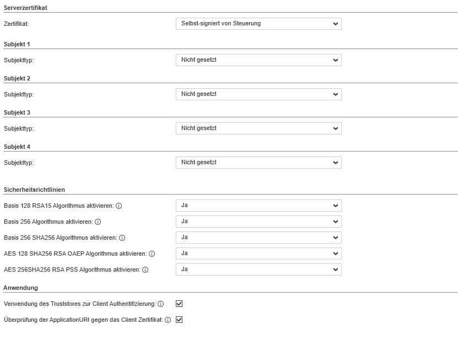Open Basis 256 Algorithmus dropdown
The image size is (458, 340).
258,222
